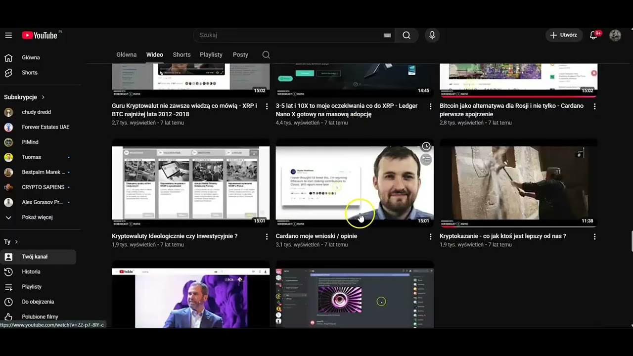Open the Discord screen video thumbnail
Viewport: 633px width, 356px height.
point(355,295)
